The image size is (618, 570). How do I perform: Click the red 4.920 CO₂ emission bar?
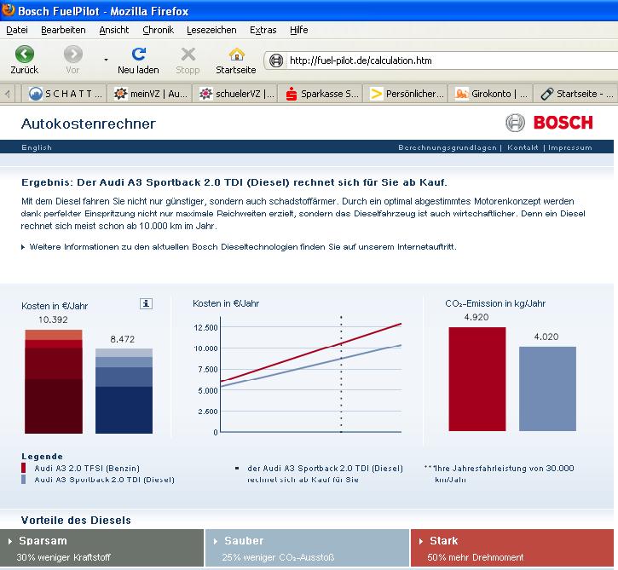pyautogui.click(x=476, y=379)
